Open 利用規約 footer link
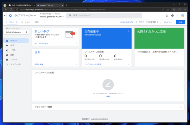Screen dimensions: 190x125 tap(85, 119)
